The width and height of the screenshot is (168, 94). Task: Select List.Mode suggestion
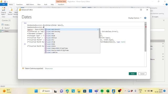tap(71, 44)
